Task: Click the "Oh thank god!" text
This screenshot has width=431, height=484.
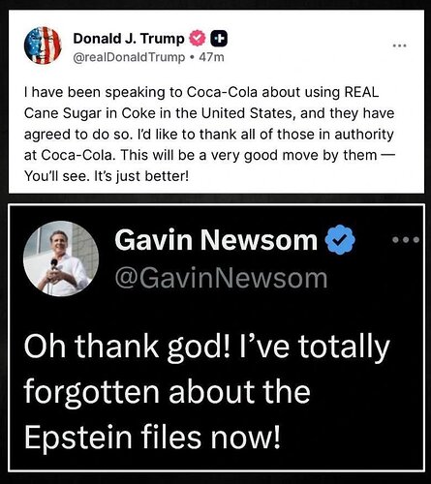Action: click(127, 347)
